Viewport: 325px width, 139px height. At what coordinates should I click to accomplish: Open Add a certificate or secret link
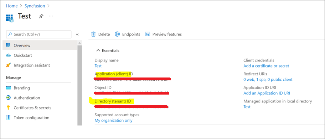tap(266, 66)
